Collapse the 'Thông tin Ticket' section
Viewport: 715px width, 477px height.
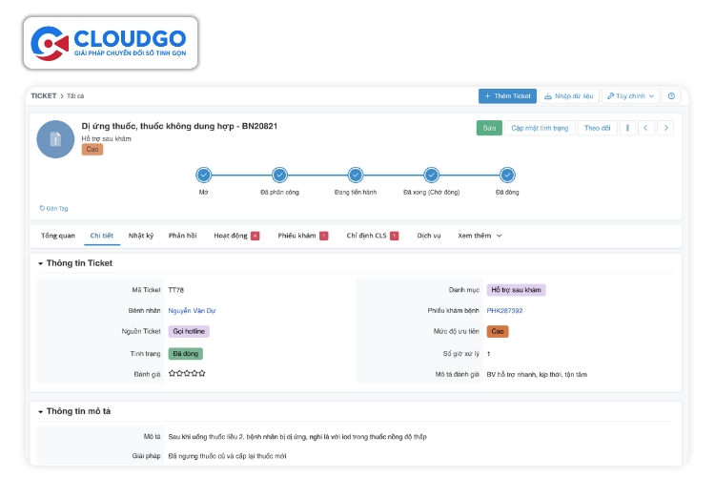pos(41,263)
